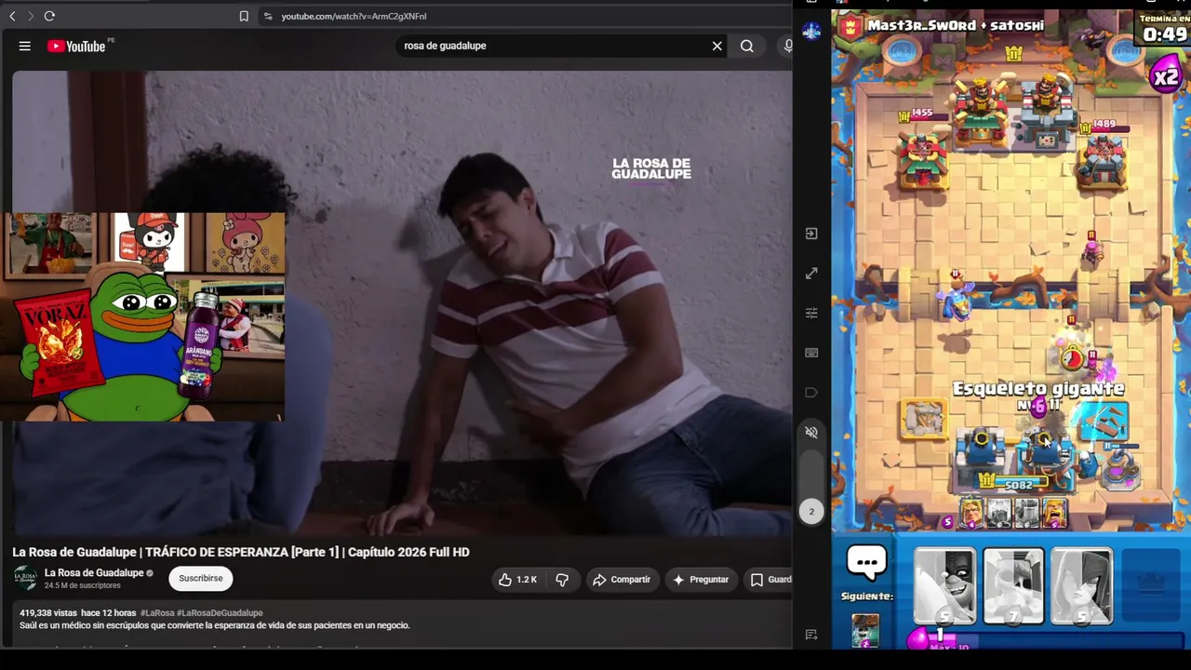
Task: Open the YouTube hamburger guide menu
Action: pos(25,47)
